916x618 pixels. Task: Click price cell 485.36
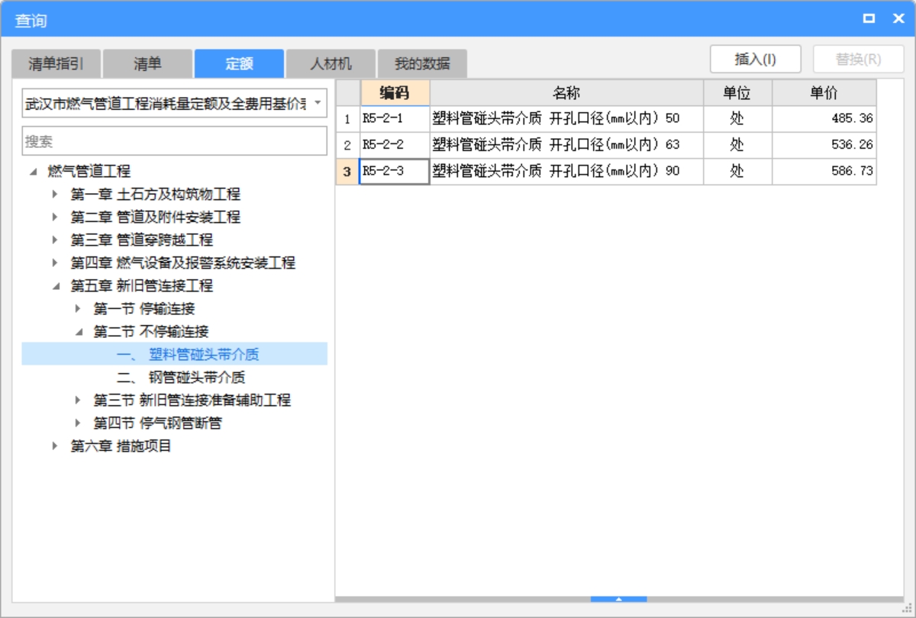824,119
